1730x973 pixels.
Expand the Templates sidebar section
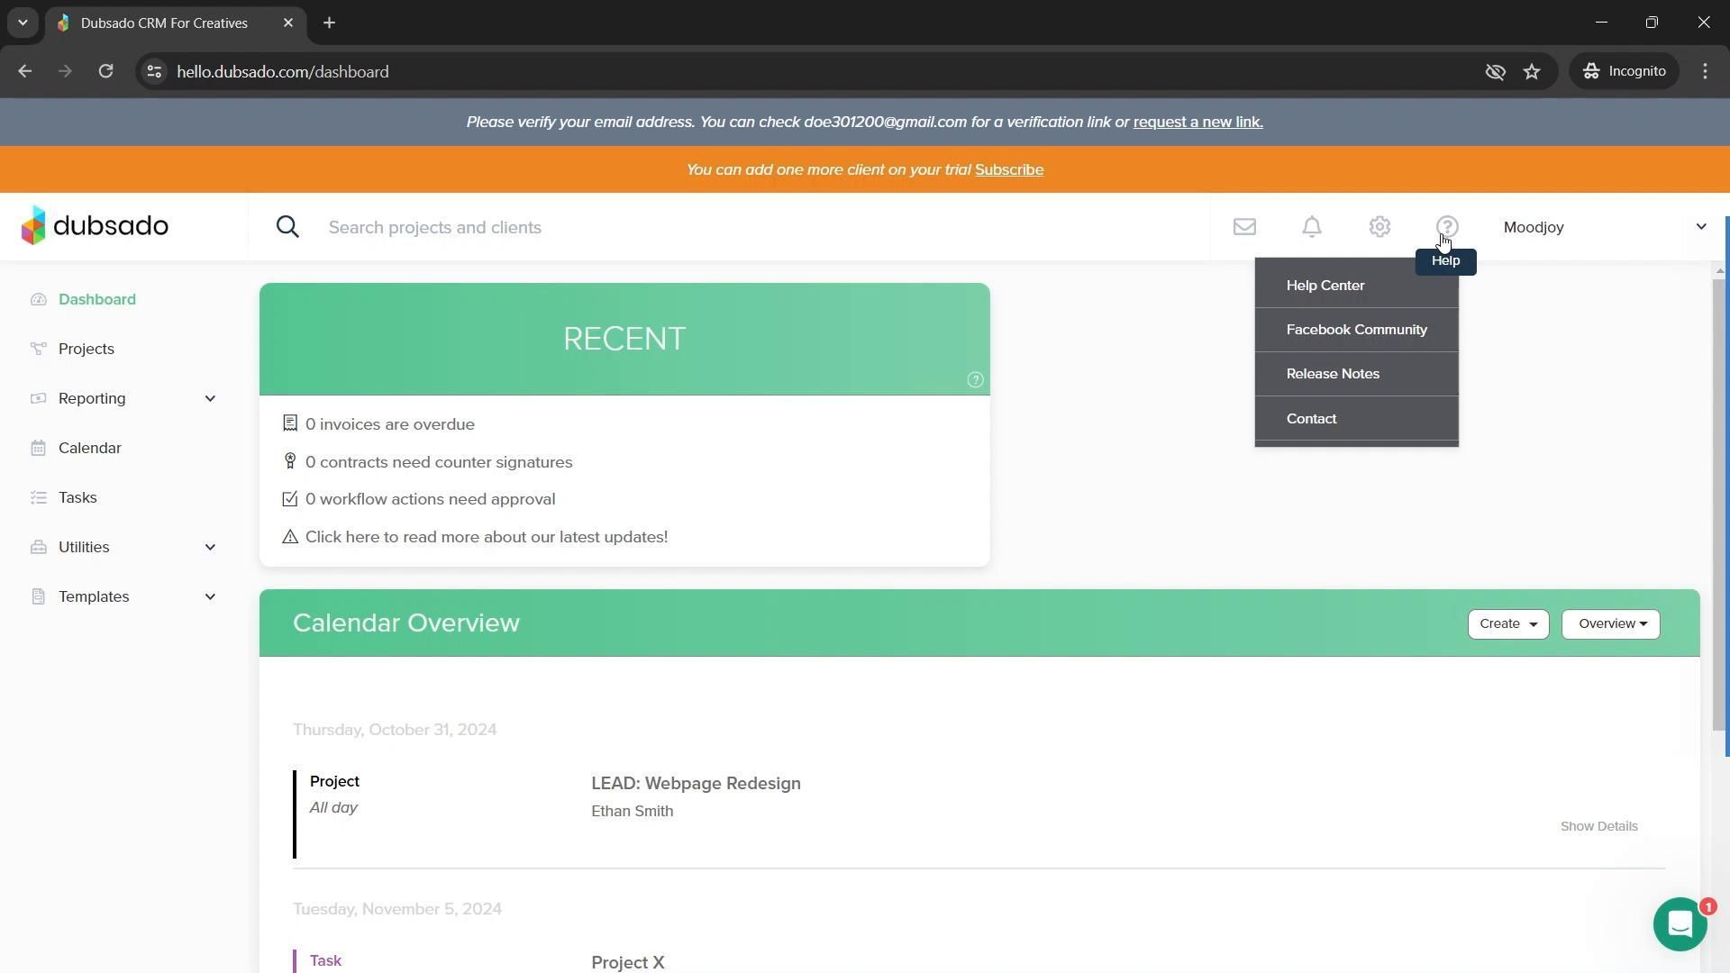click(210, 596)
